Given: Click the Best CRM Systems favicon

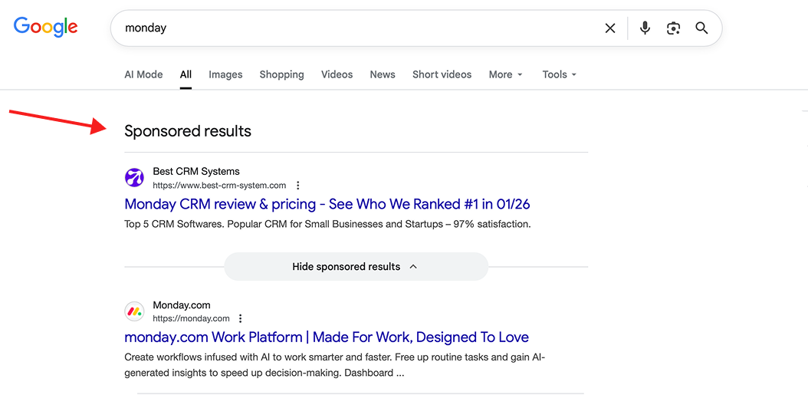Looking at the screenshot, I should pos(134,178).
